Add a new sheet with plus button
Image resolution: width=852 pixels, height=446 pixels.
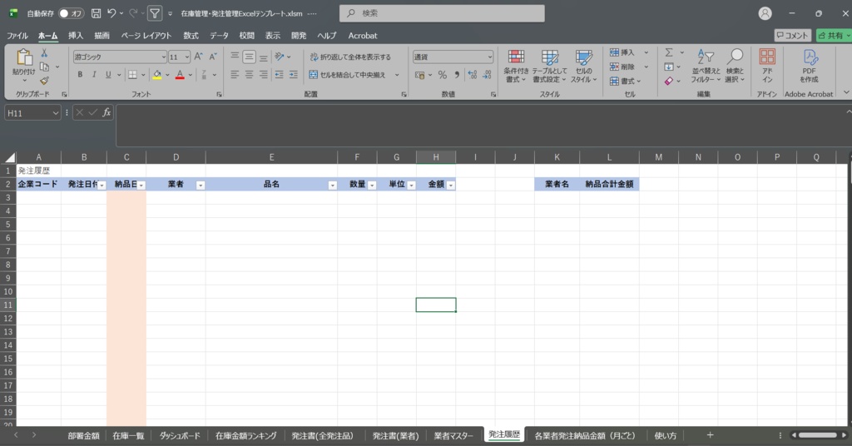click(x=710, y=435)
